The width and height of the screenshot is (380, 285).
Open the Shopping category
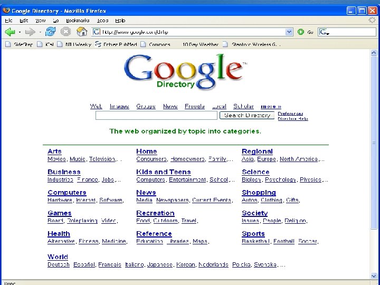point(259,193)
